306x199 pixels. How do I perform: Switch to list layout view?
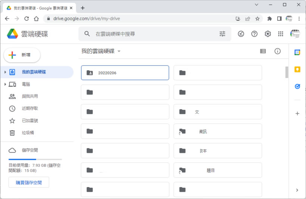tap(263, 51)
